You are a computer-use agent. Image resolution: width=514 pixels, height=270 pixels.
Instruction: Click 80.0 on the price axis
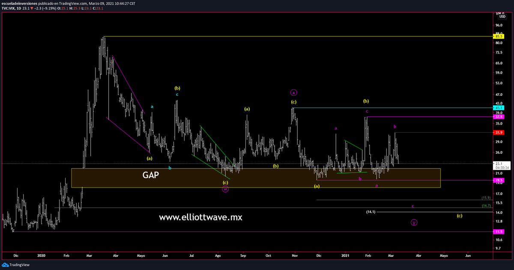(x=499, y=43)
